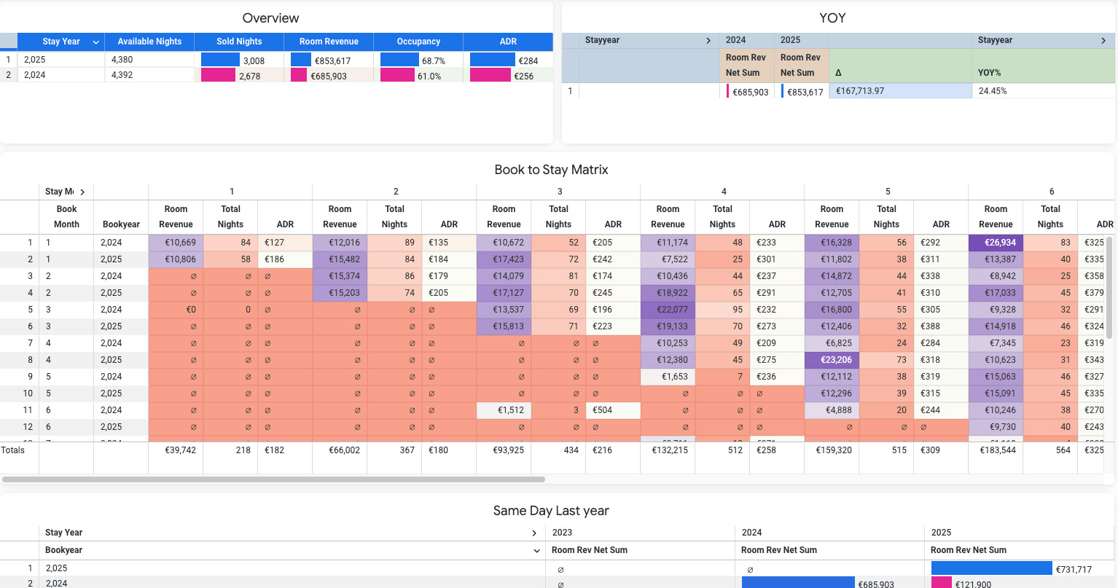This screenshot has height=588, width=1118.
Task: Open the Bookyear dropdown chevron
Action: click(536, 551)
